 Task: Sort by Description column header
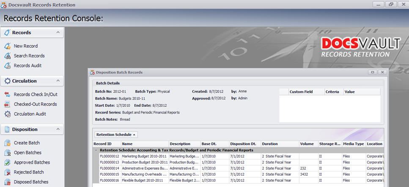pos(184,144)
